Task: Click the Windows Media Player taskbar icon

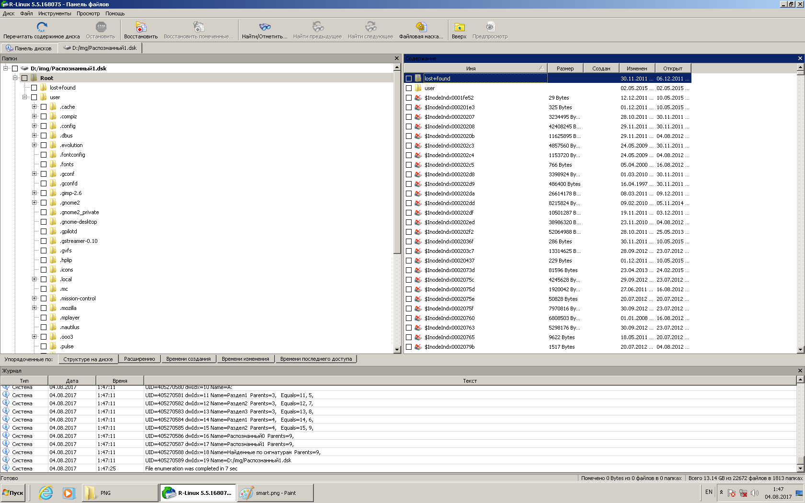Action: (x=69, y=492)
